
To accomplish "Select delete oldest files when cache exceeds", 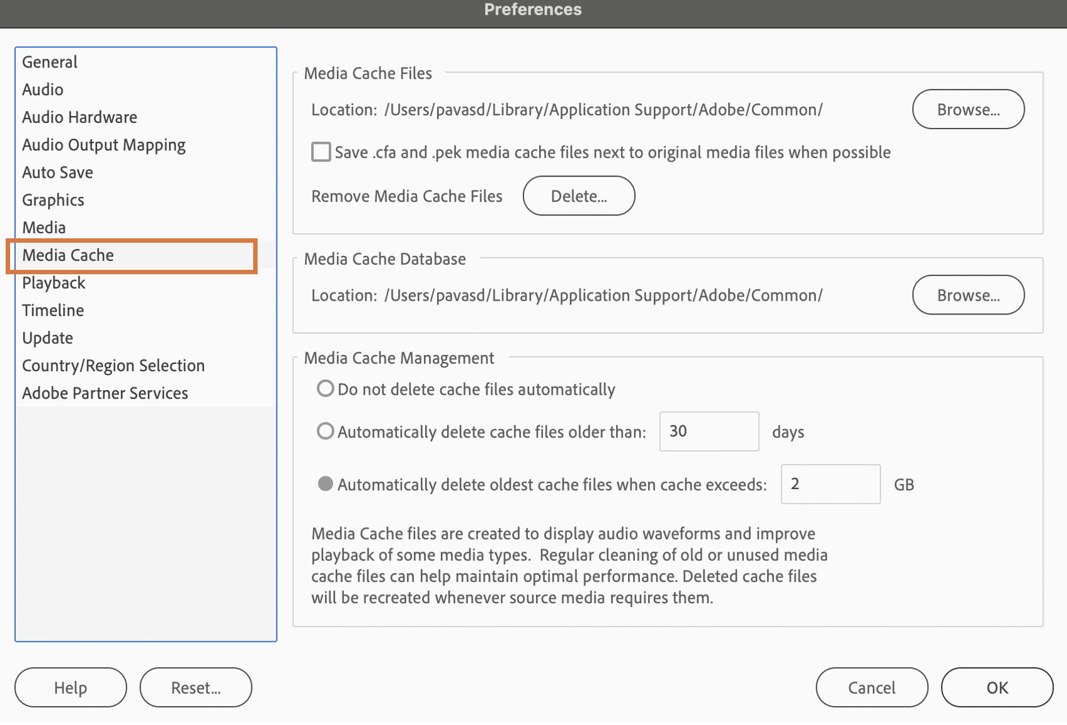I will tap(325, 484).
